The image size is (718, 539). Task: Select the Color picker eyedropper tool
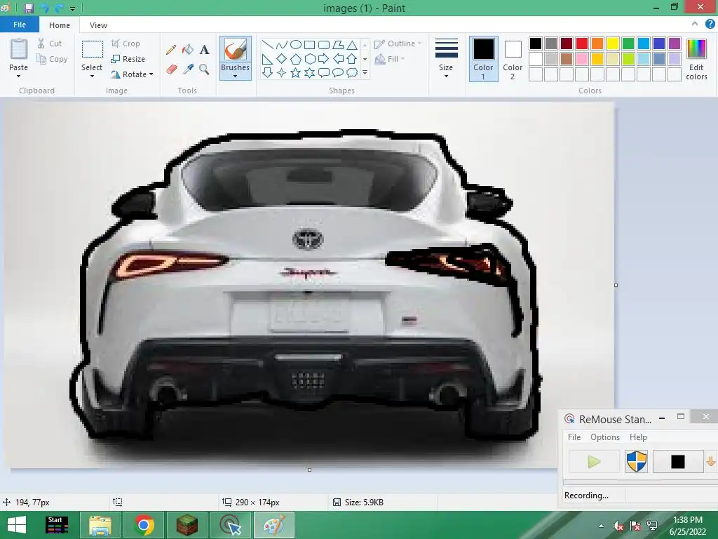coord(188,69)
